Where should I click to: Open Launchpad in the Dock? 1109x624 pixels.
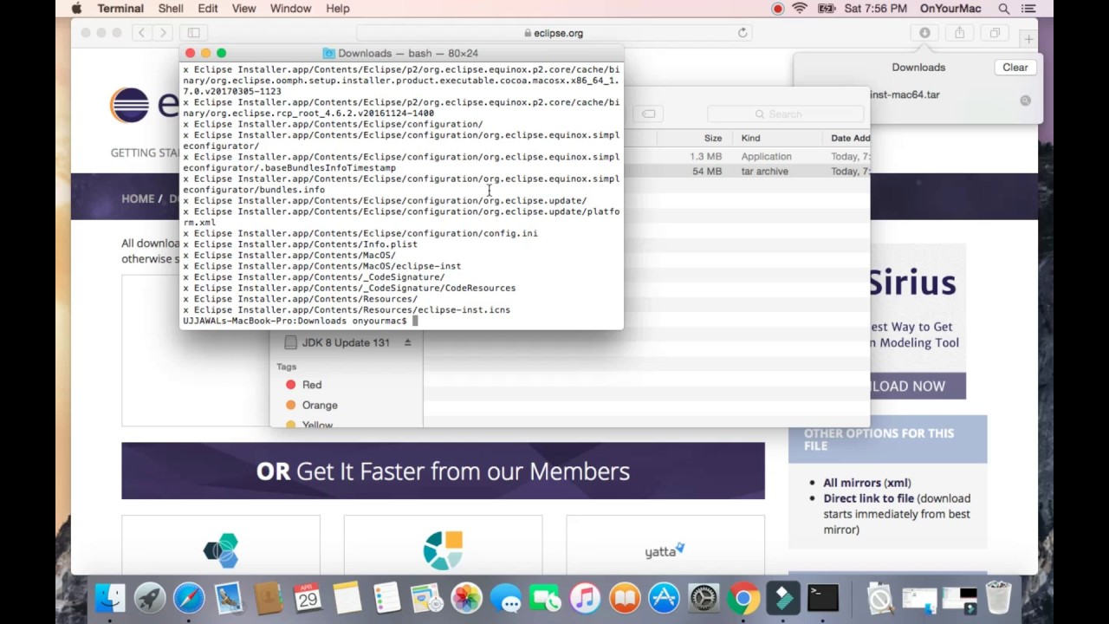point(150,598)
